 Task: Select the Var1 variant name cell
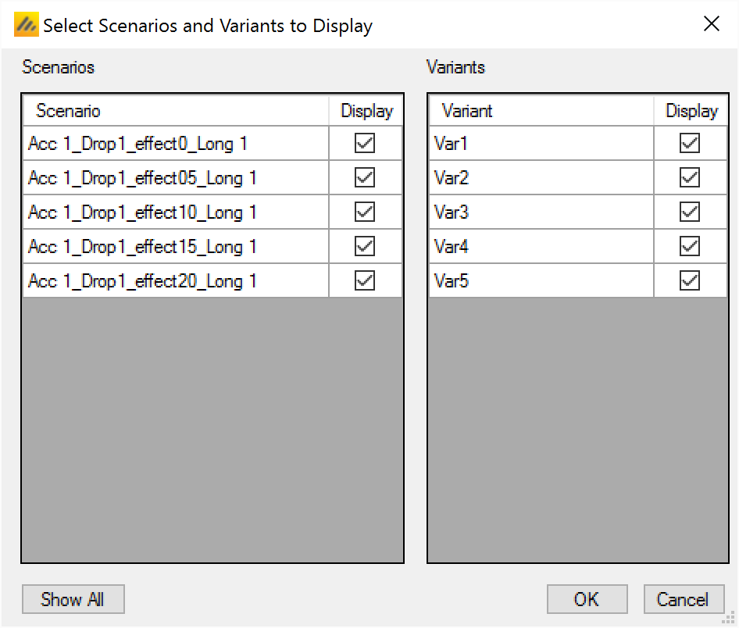coord(541,144)
